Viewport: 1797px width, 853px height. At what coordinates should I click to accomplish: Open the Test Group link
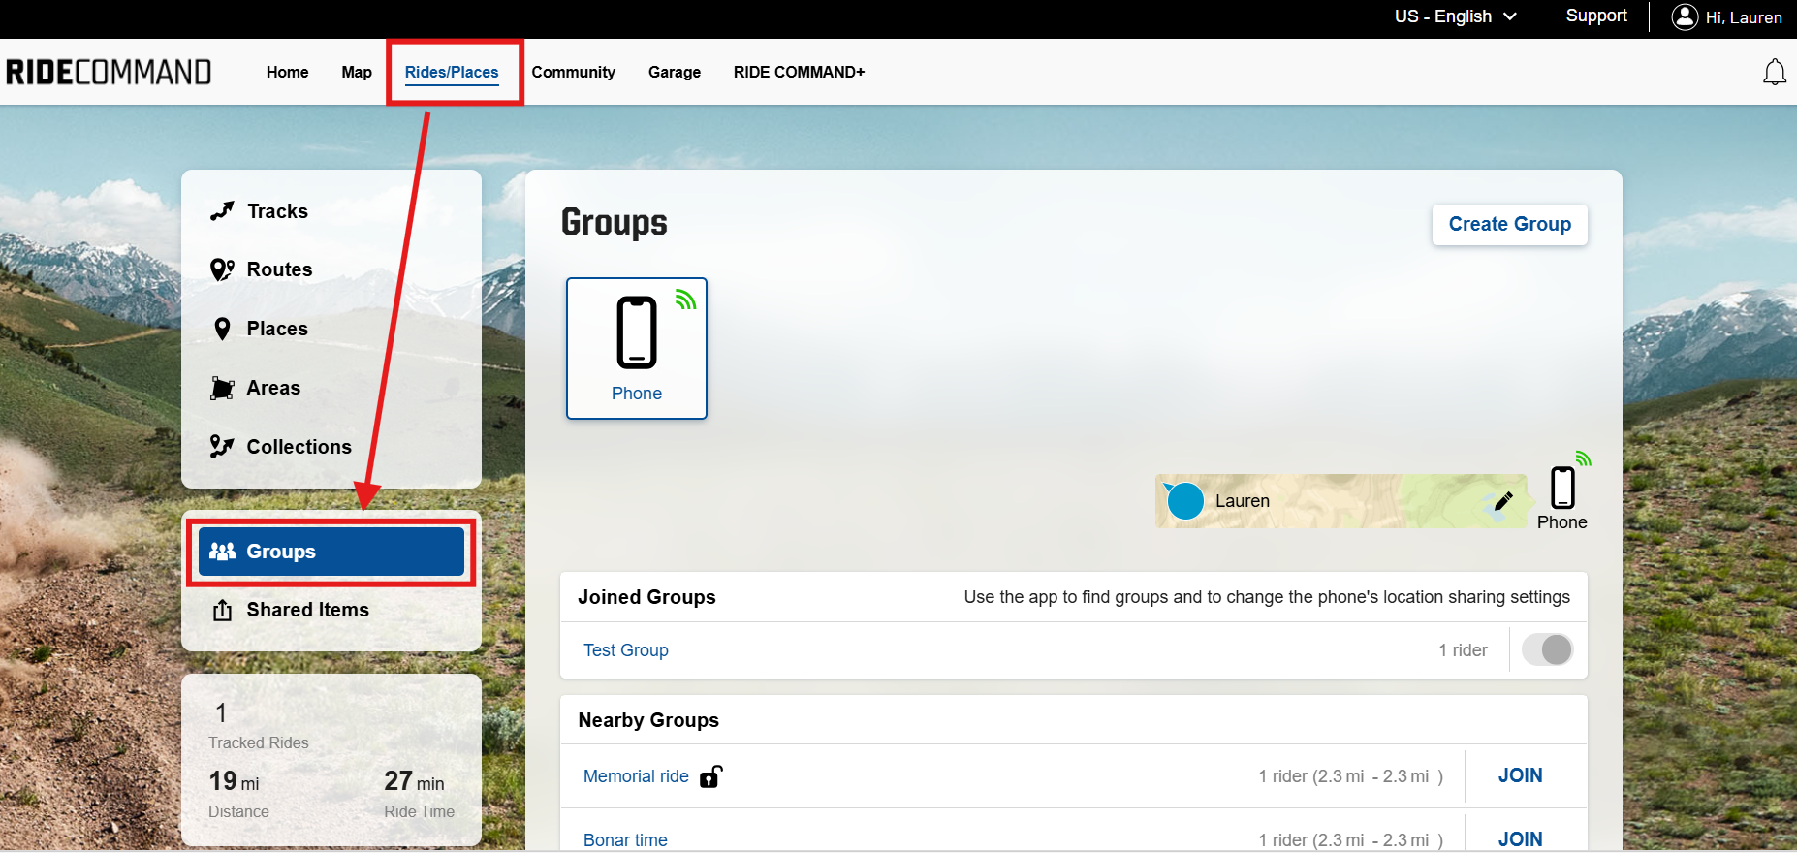click(625, 650)
